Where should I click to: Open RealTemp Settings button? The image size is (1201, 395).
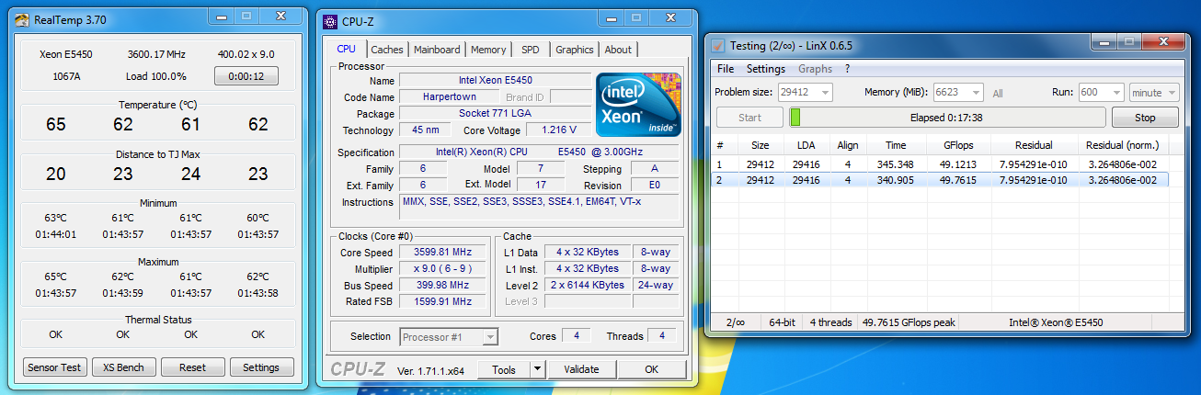click(x=261, y=367)
